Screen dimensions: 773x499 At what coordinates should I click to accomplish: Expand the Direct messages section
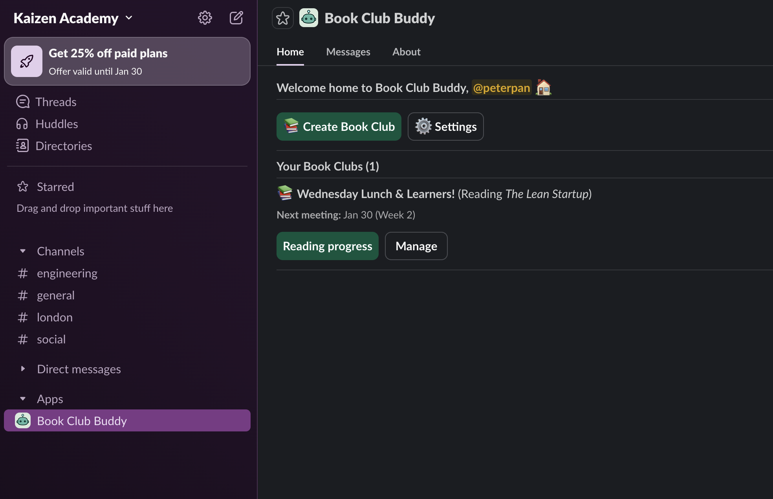coord(23,369)
